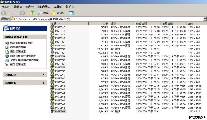Click 將這個檔案發佈到網站 publish link
The height and width of the screenshot is (120, 207).
[23, 56]
